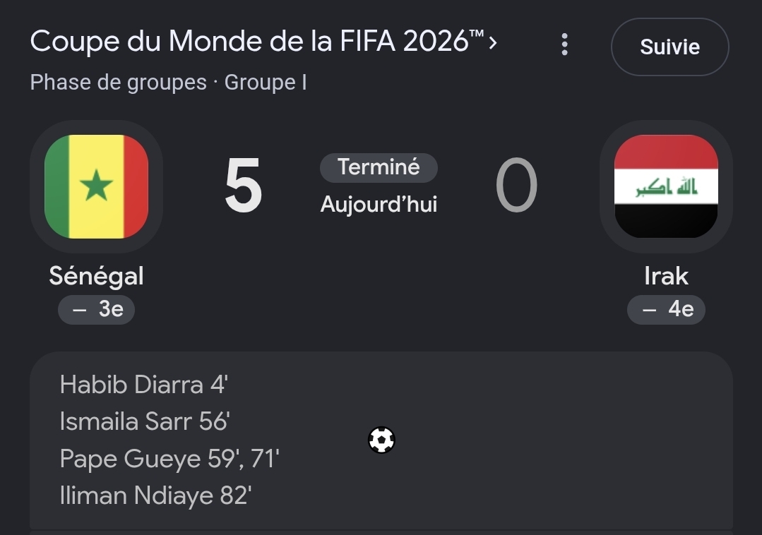Select the Irak team name
This screenshot has height=535, width=762.
(666, 276)
